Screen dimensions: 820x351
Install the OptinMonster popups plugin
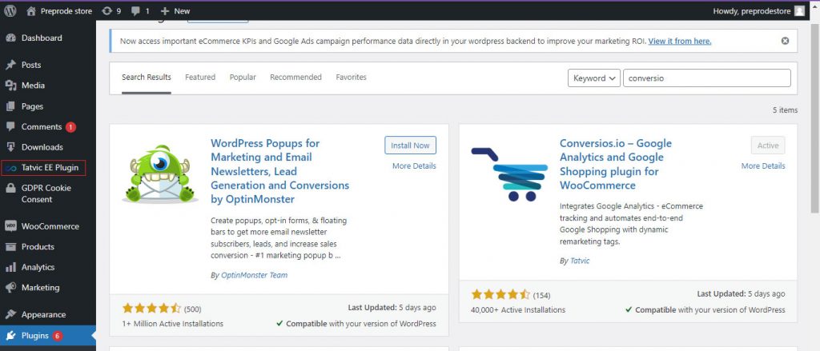coord(411,146)
